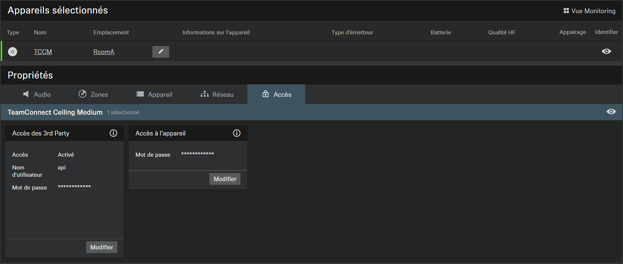
Task: Click the TeamConnect Ceiling Medium heading
Action: click(55, 112)
